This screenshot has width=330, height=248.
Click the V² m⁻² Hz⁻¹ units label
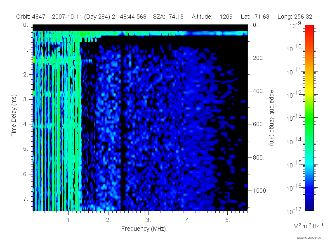(308, 226)
